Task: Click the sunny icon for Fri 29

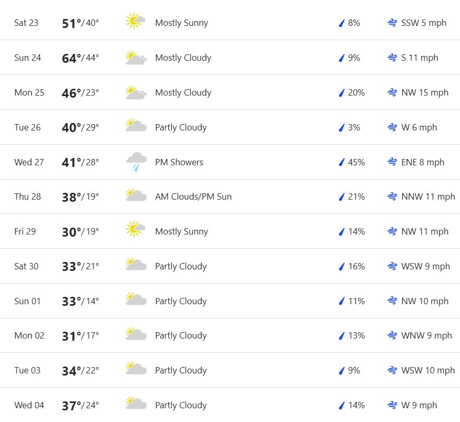Action: pos(135,229)
